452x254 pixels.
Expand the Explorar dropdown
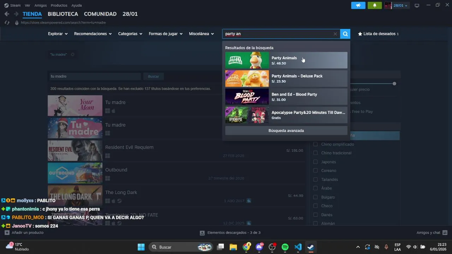58,34
